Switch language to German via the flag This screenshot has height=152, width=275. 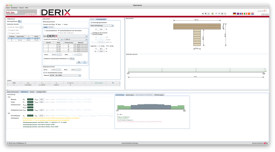tap(234, 13)
